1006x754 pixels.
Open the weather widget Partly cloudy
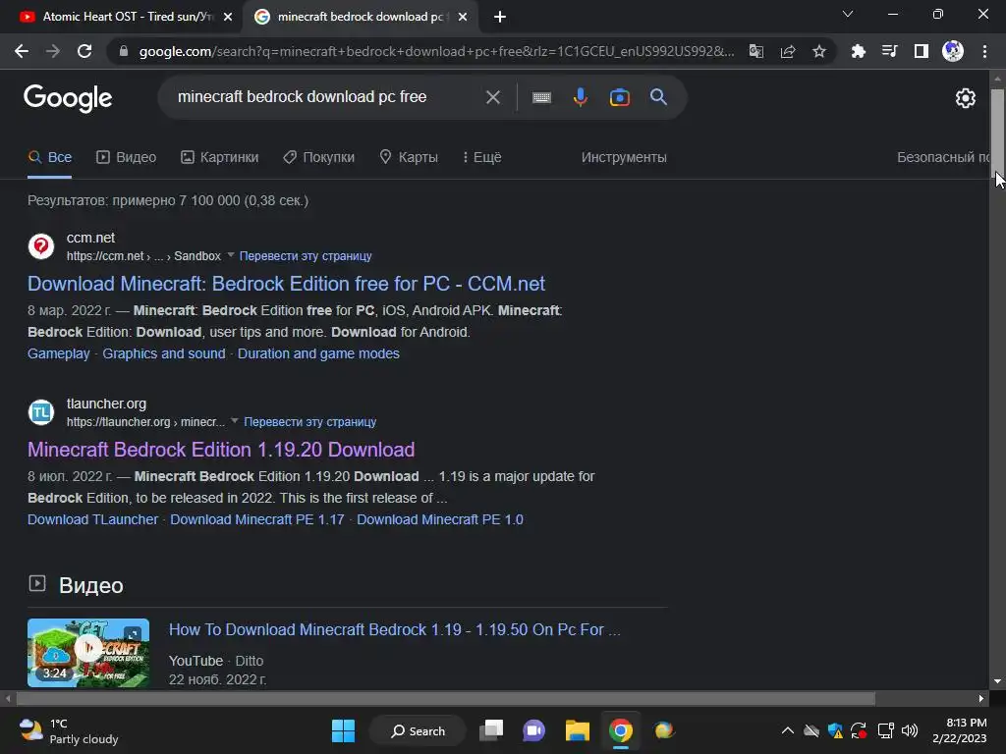[69, 730]
